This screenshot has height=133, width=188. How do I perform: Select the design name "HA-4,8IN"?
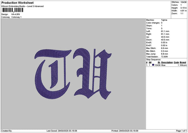16,14
